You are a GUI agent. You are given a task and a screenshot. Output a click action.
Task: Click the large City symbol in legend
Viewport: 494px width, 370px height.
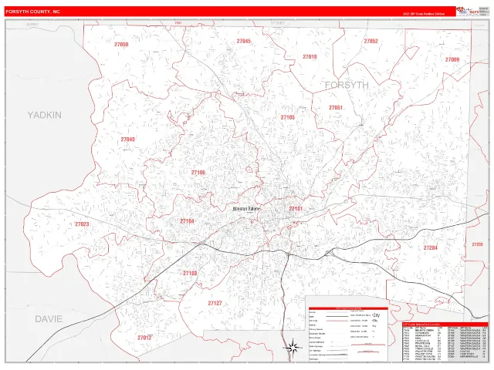(x=376, y=315)
